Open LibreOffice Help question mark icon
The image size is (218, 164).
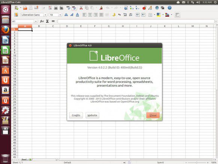pos(170,8)
